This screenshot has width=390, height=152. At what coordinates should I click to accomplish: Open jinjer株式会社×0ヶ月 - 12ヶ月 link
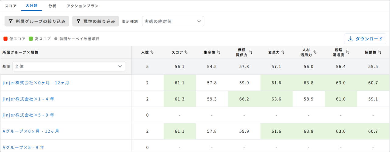[x=36, y=83]
